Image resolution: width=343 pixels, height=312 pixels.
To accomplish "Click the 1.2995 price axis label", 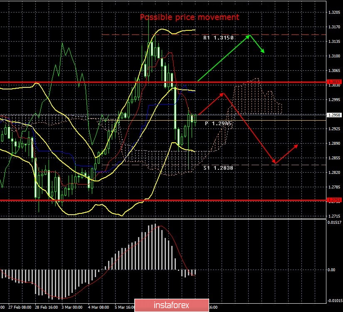I will tap(334, 99).
